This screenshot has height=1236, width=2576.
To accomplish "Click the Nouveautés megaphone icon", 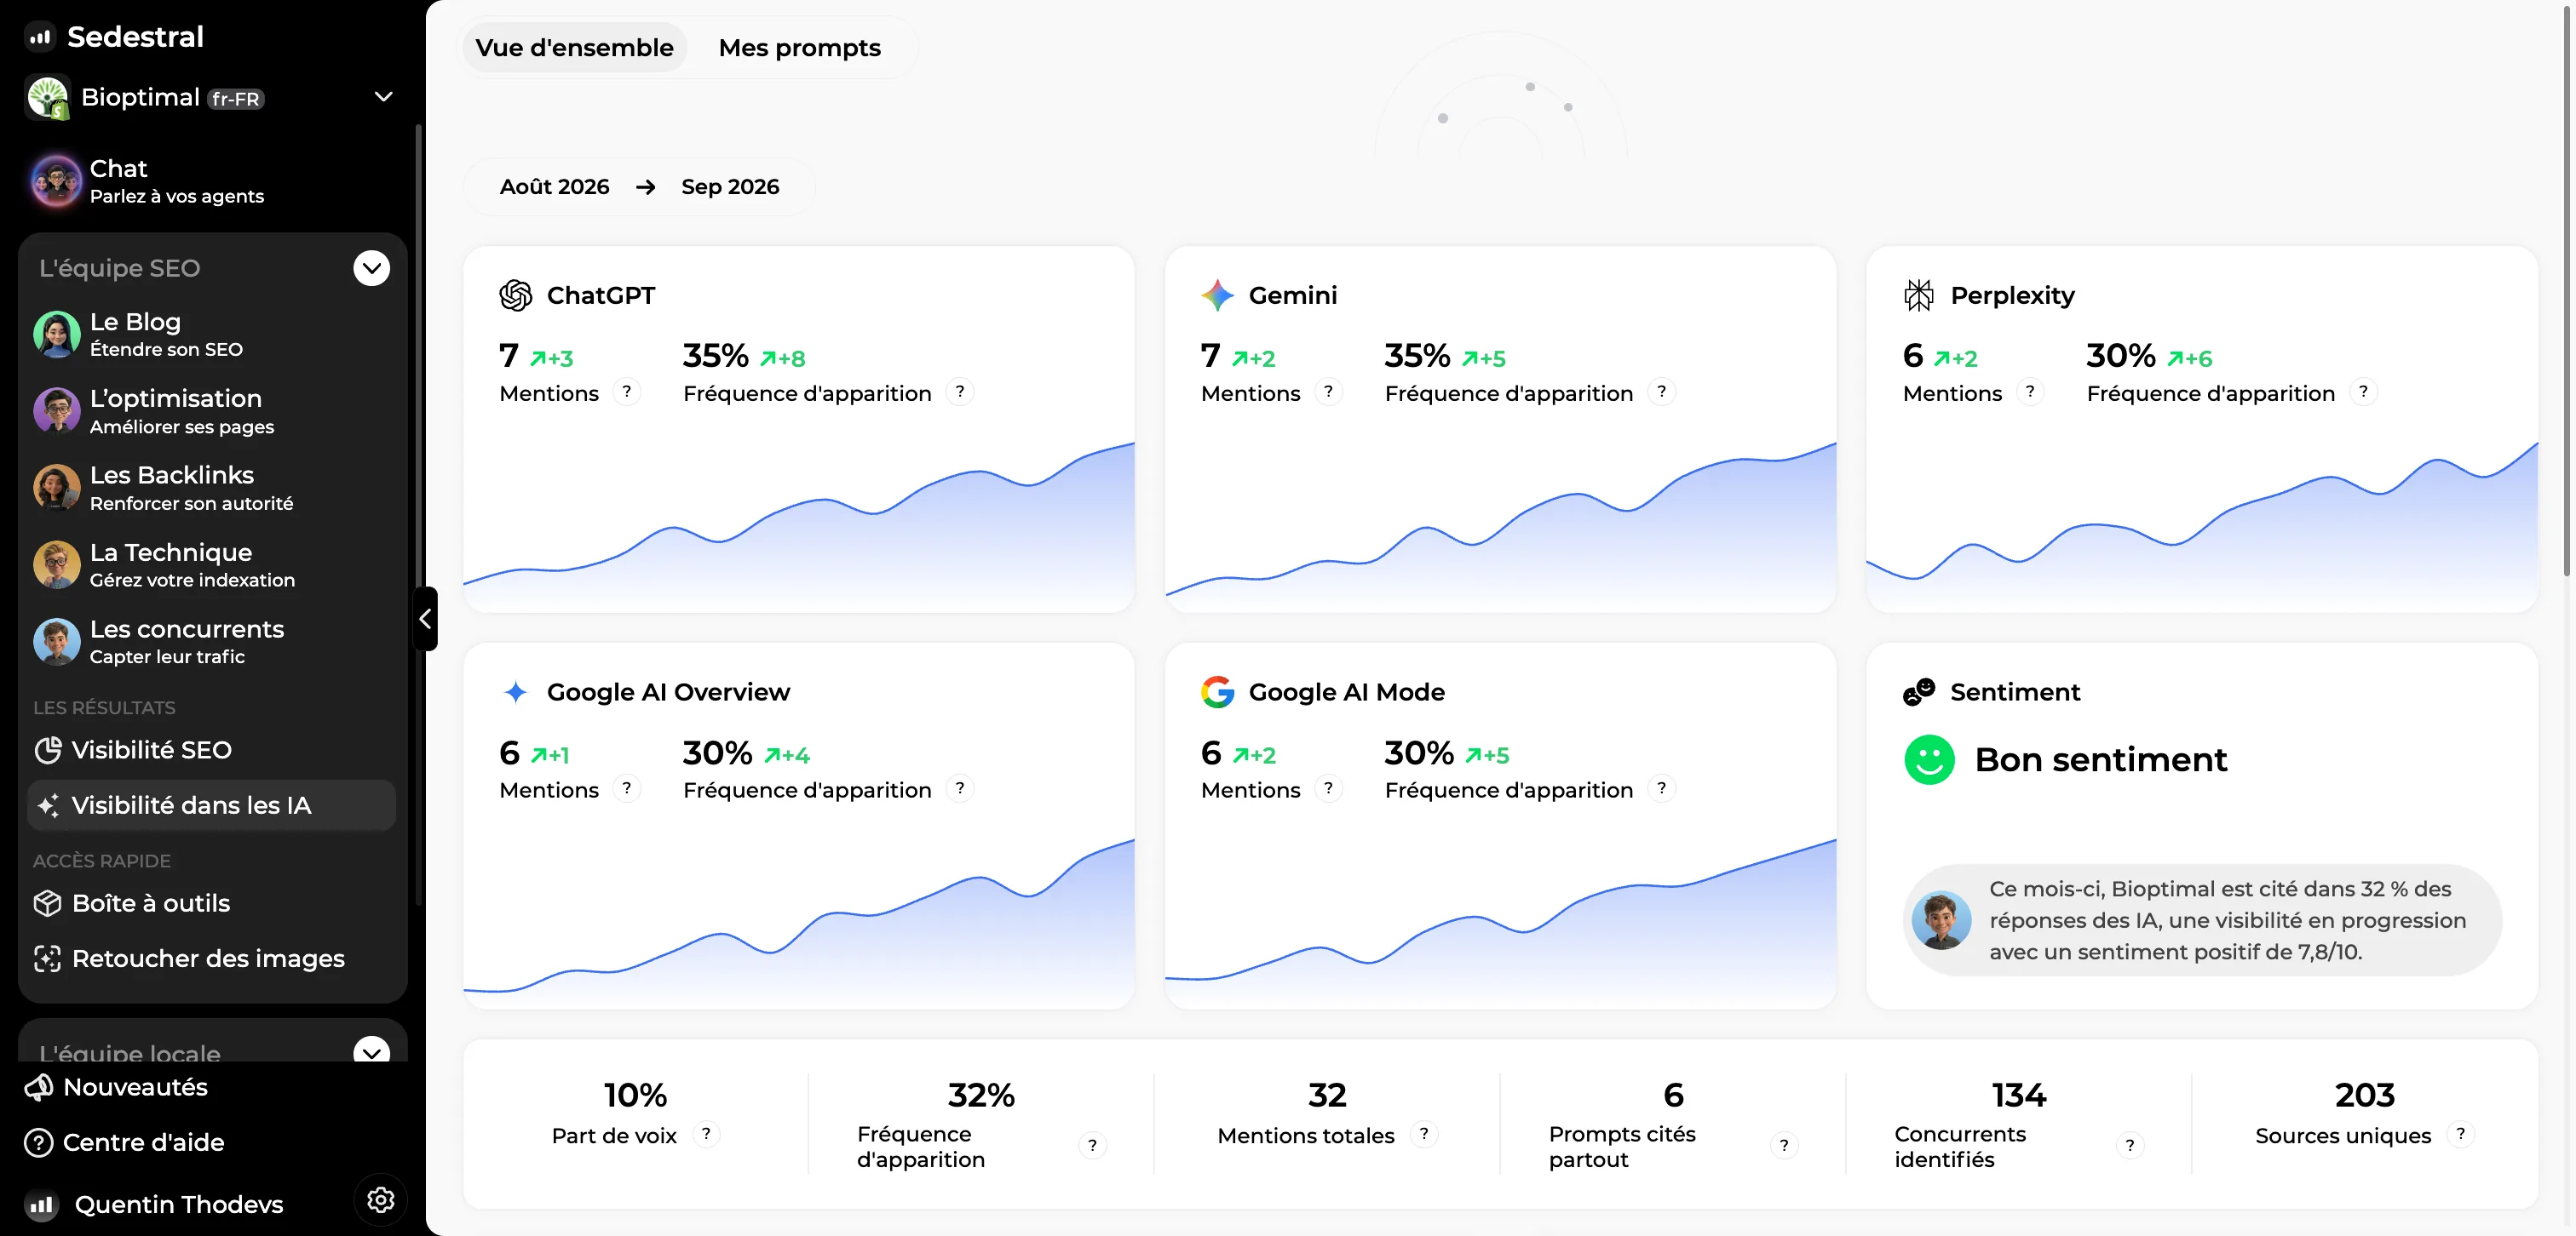I will coord(38,1087).
